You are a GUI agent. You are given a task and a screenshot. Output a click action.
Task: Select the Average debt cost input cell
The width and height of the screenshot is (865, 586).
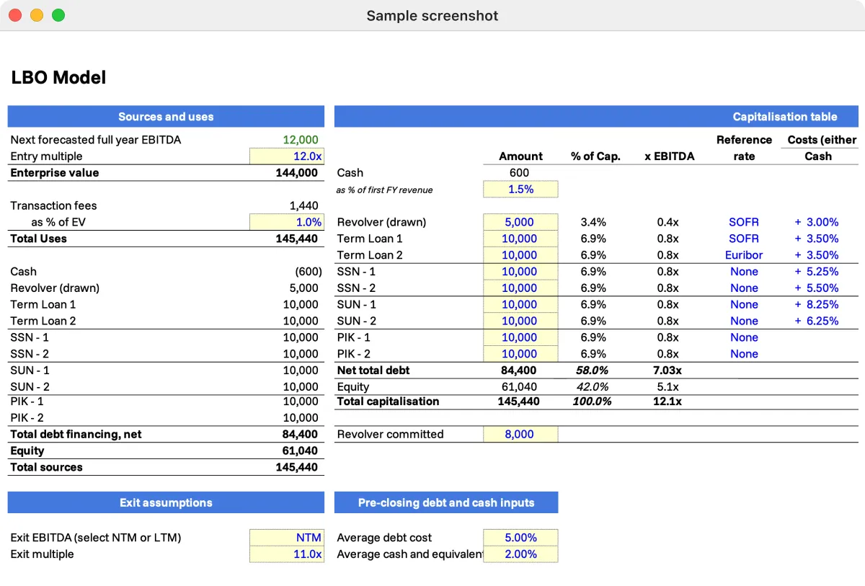[x=520, y=537]
